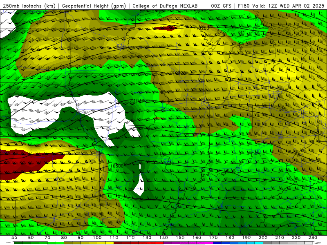Click the 170 value on the color scale

[x=213, y=238]
